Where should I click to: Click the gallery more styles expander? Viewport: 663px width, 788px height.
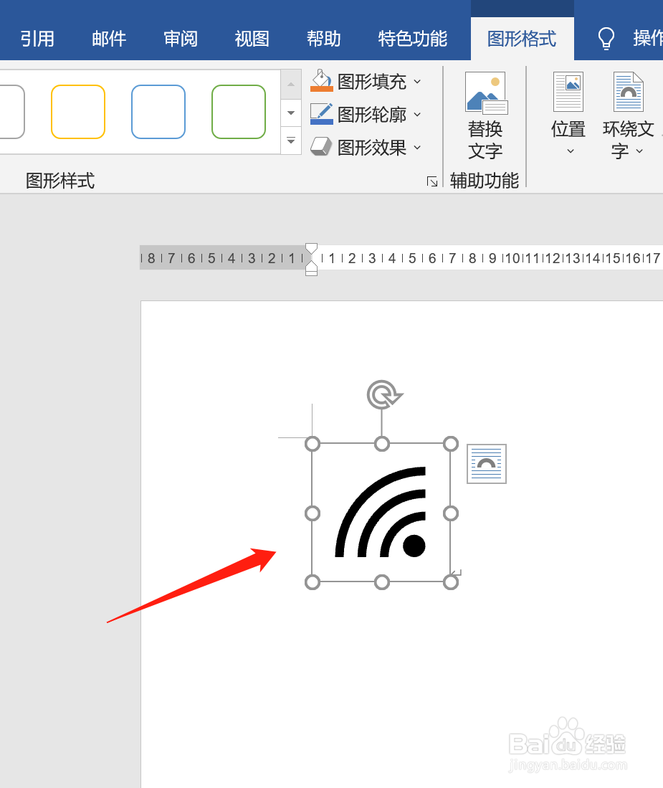click(290, 141)
